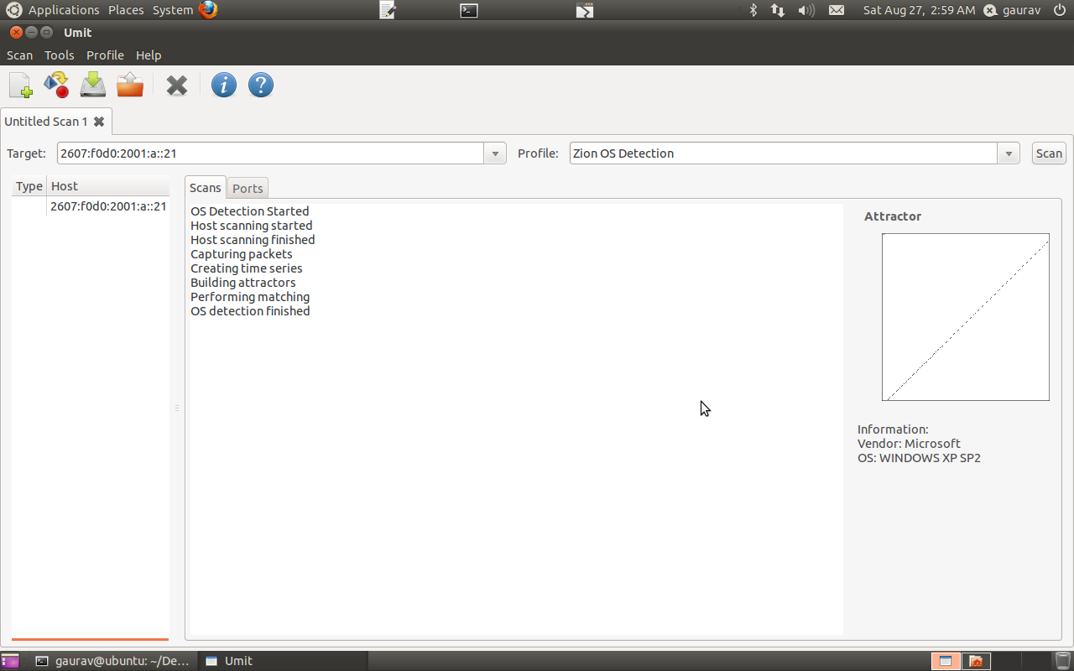Click 'Creating time series' log line
The image size is (1074, 671).
(247, 268)
